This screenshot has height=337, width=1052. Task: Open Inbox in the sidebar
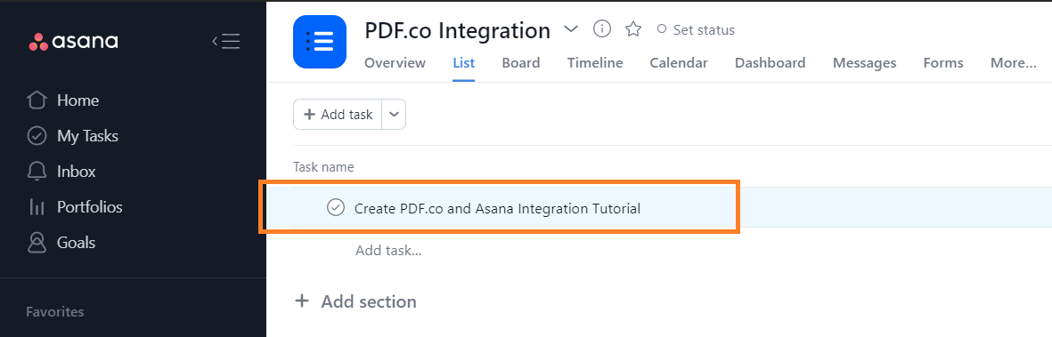click(x=77, y=172)
